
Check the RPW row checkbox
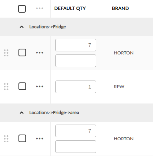coord(22,86)
